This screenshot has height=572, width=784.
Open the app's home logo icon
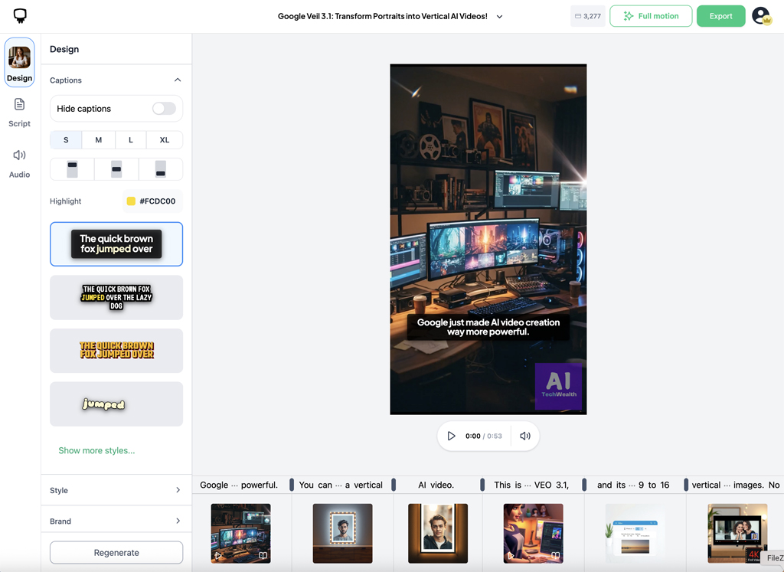tap(19, 15)
